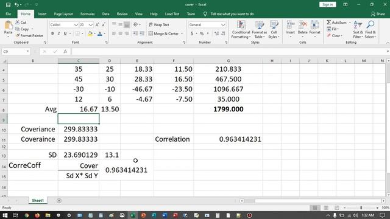The image size is (390, 219).
Task: Decrease font size with smaller A
Action: [x=104, y=25]
